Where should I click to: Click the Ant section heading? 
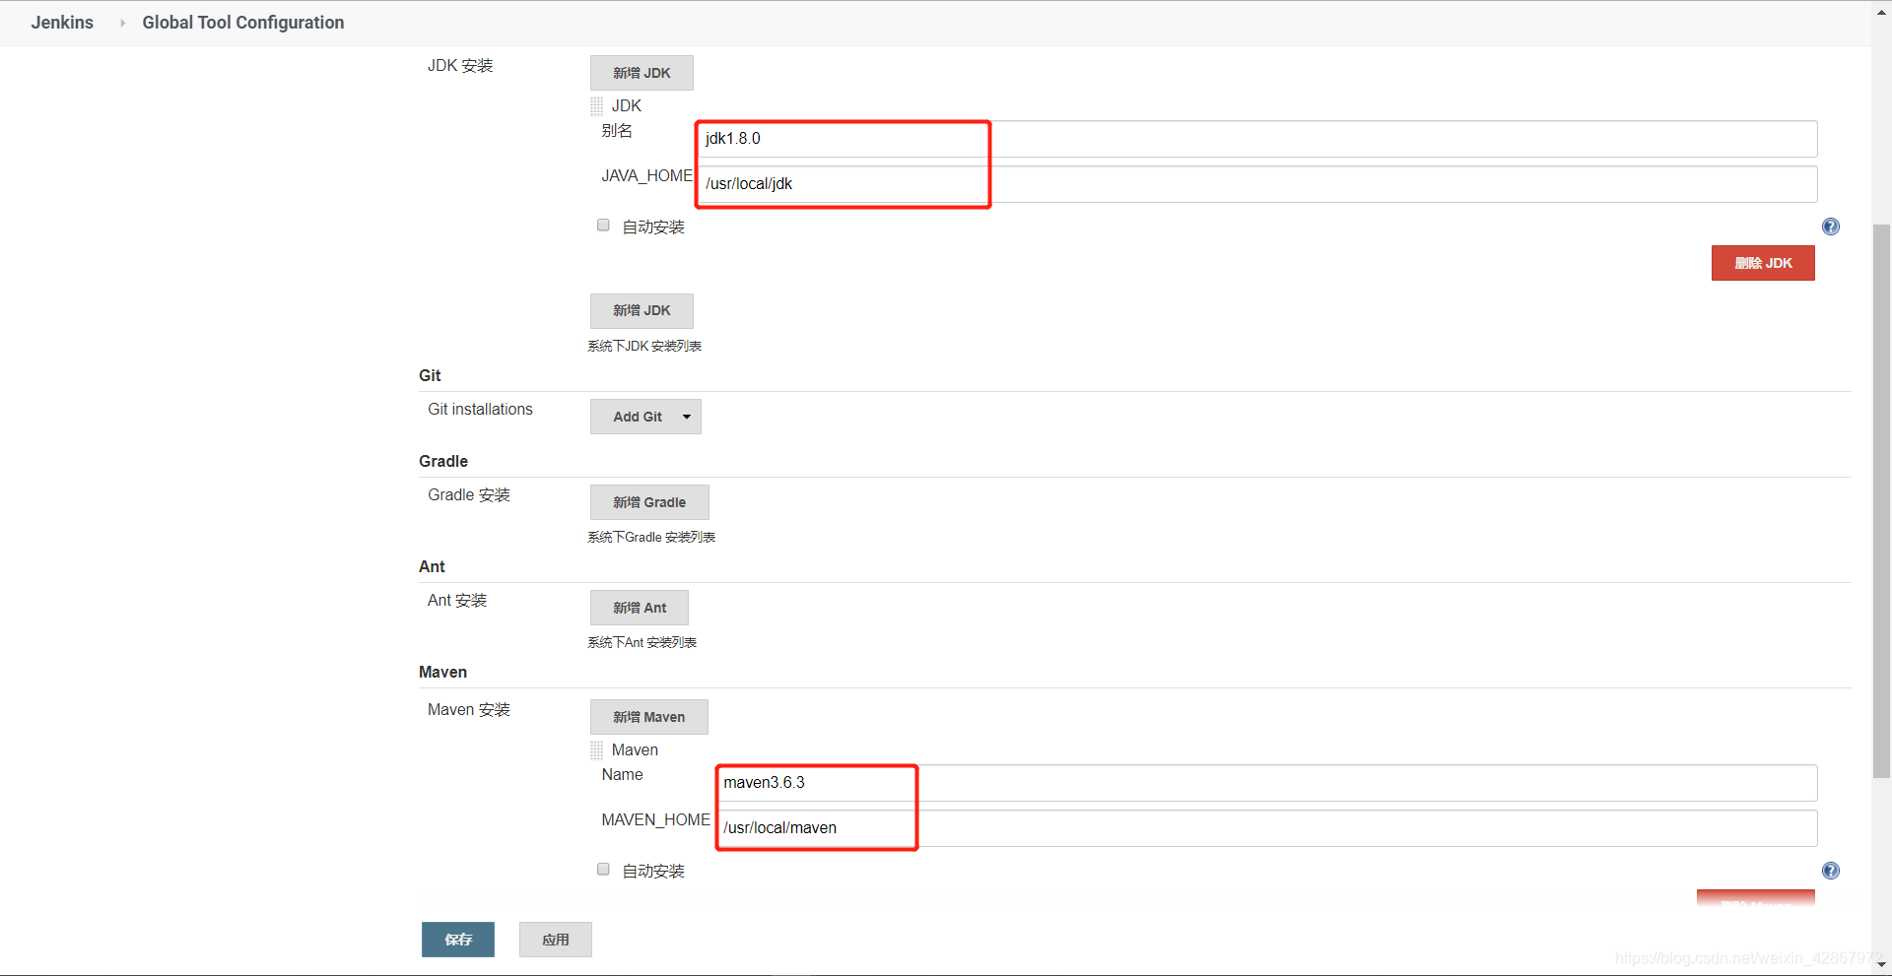click(x=432, y=566)
